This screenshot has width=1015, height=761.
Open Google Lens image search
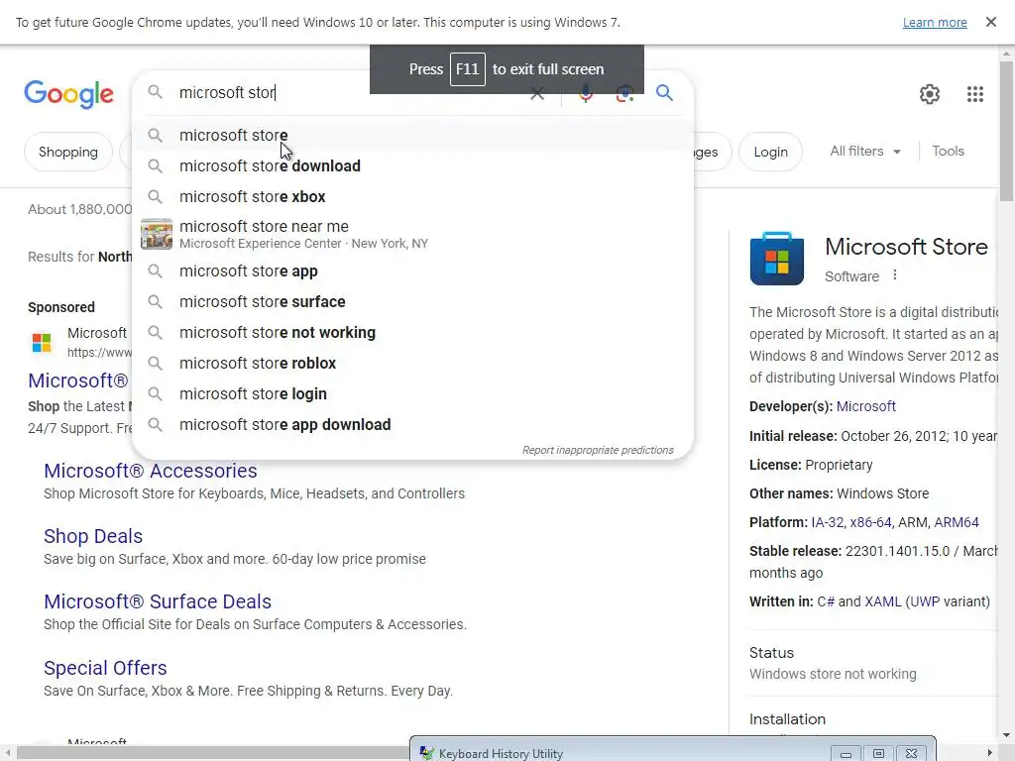tap(624, 94)
